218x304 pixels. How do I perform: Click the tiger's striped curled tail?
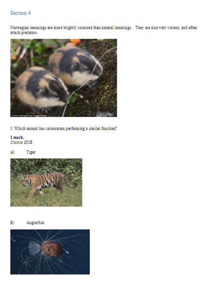point(70,182)
